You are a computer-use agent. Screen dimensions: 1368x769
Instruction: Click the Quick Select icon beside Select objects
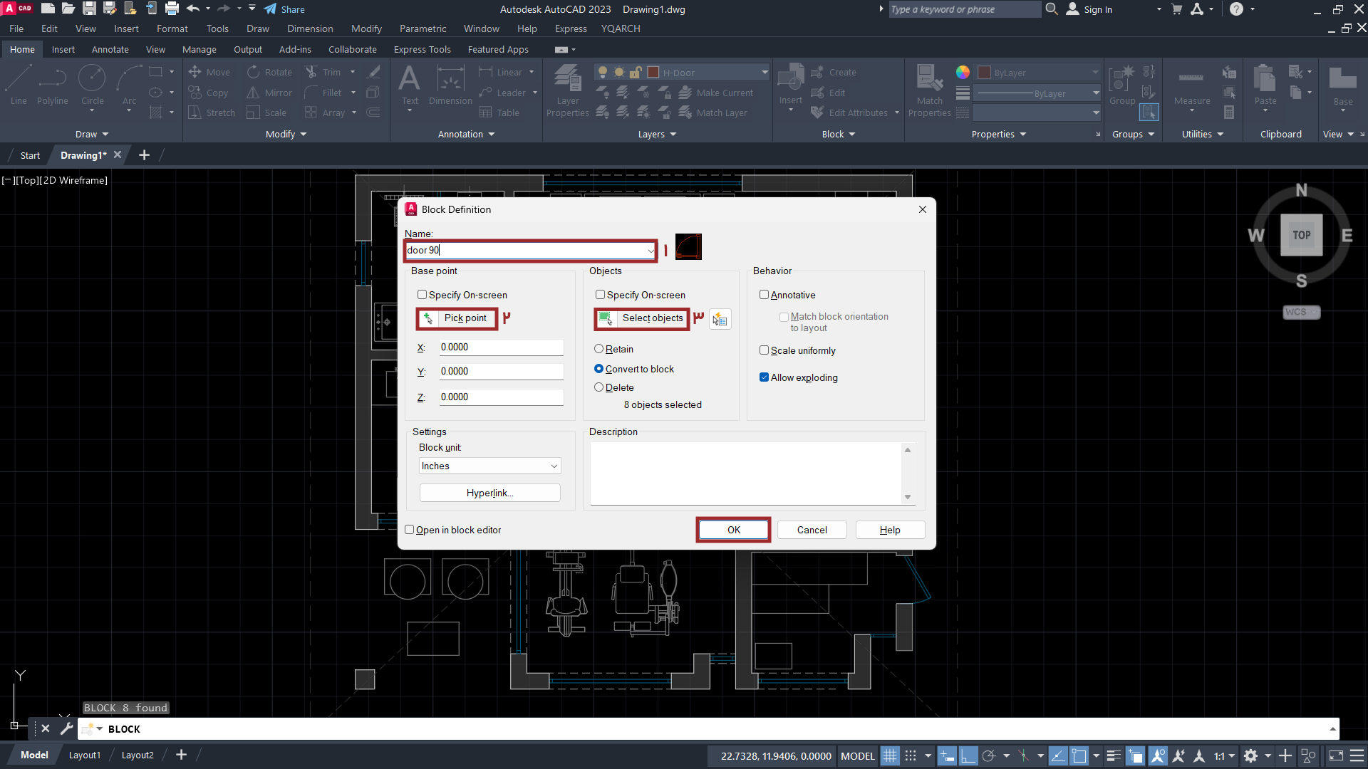tap(720, 319)
